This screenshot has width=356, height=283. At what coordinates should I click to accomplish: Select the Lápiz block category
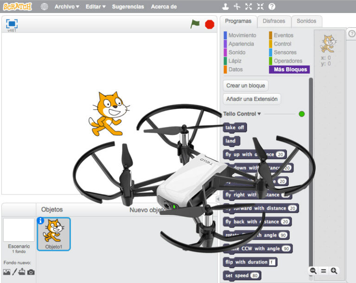[x=233, y=61]
